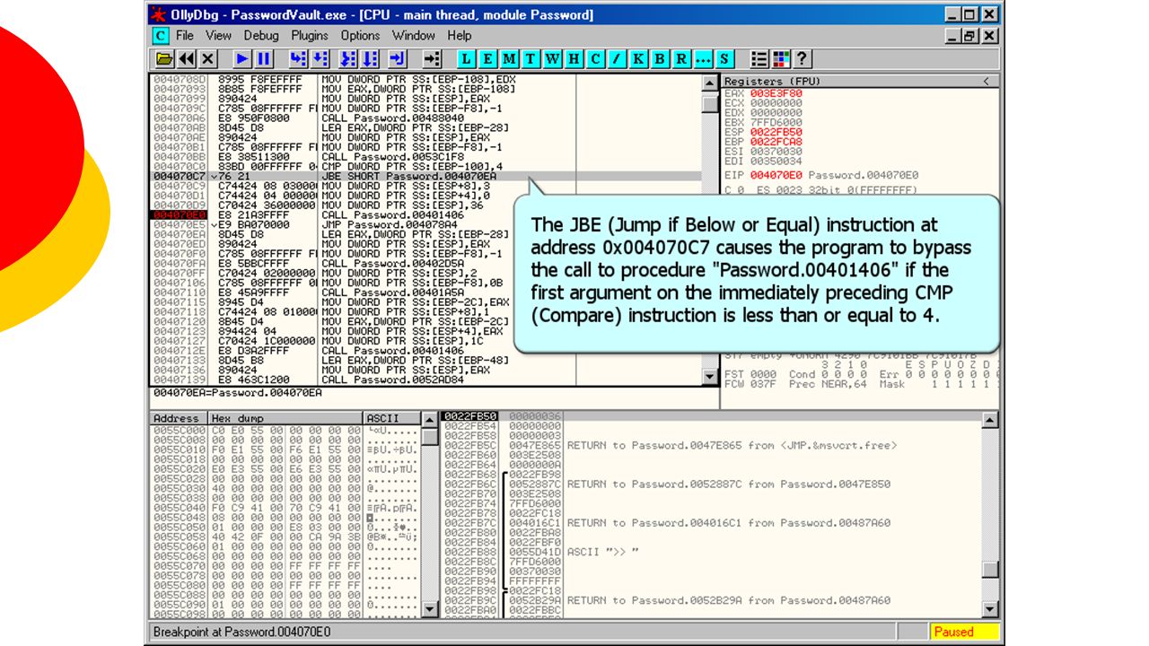Run the program with the play icon
Image resolution: width=1149 pixels, height=646 pixels.
[242, 59]
